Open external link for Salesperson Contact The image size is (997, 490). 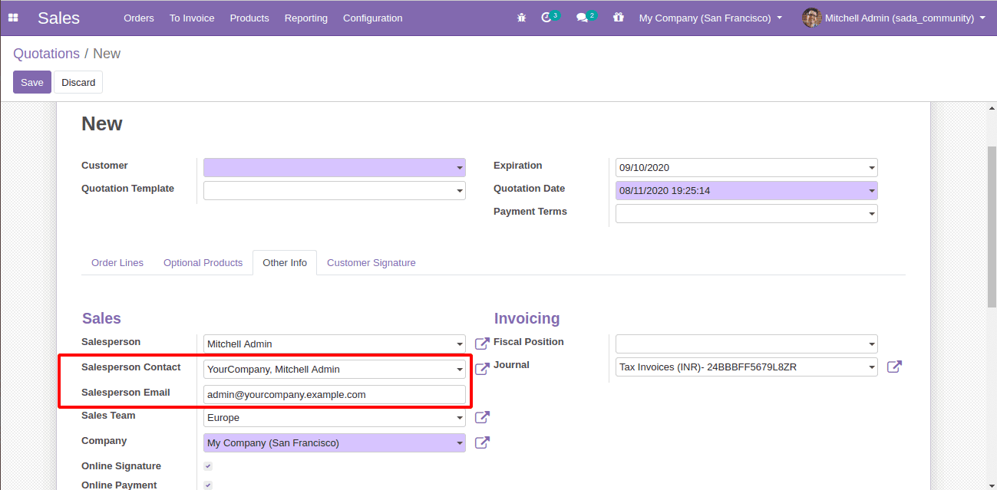[482, 370]
